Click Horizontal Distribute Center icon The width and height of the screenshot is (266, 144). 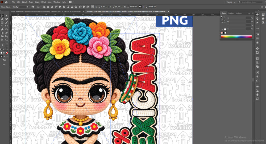point(84,7)
